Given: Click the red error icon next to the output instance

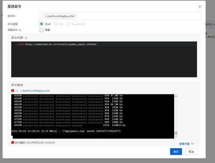Looking at the screenshot, I should pyautogui.click(x=12, y=91).
